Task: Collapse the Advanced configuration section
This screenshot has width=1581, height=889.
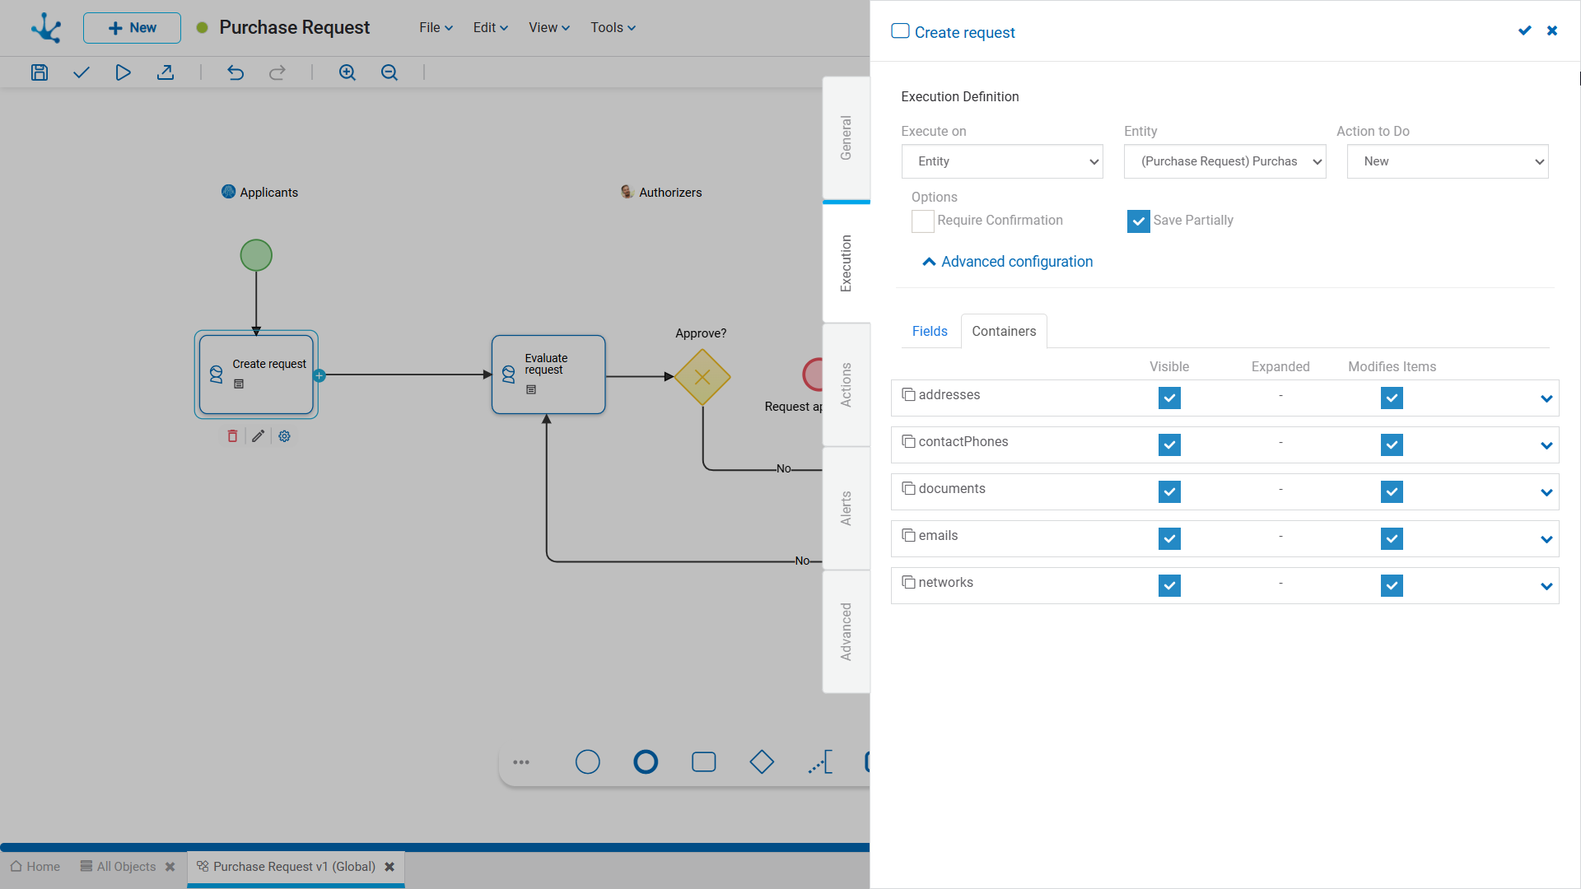Action: coord(1007,262)
